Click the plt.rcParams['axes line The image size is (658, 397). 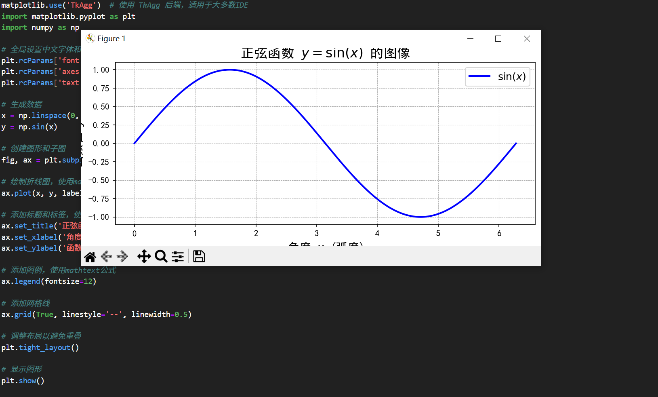pos(40,72)
